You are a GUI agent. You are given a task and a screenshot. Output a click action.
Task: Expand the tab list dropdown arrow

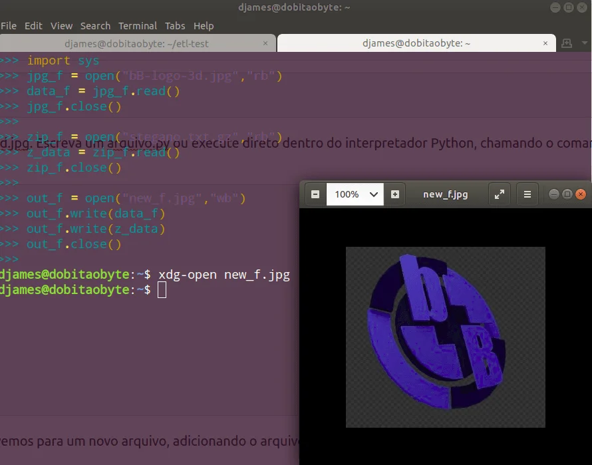point(585,43)
